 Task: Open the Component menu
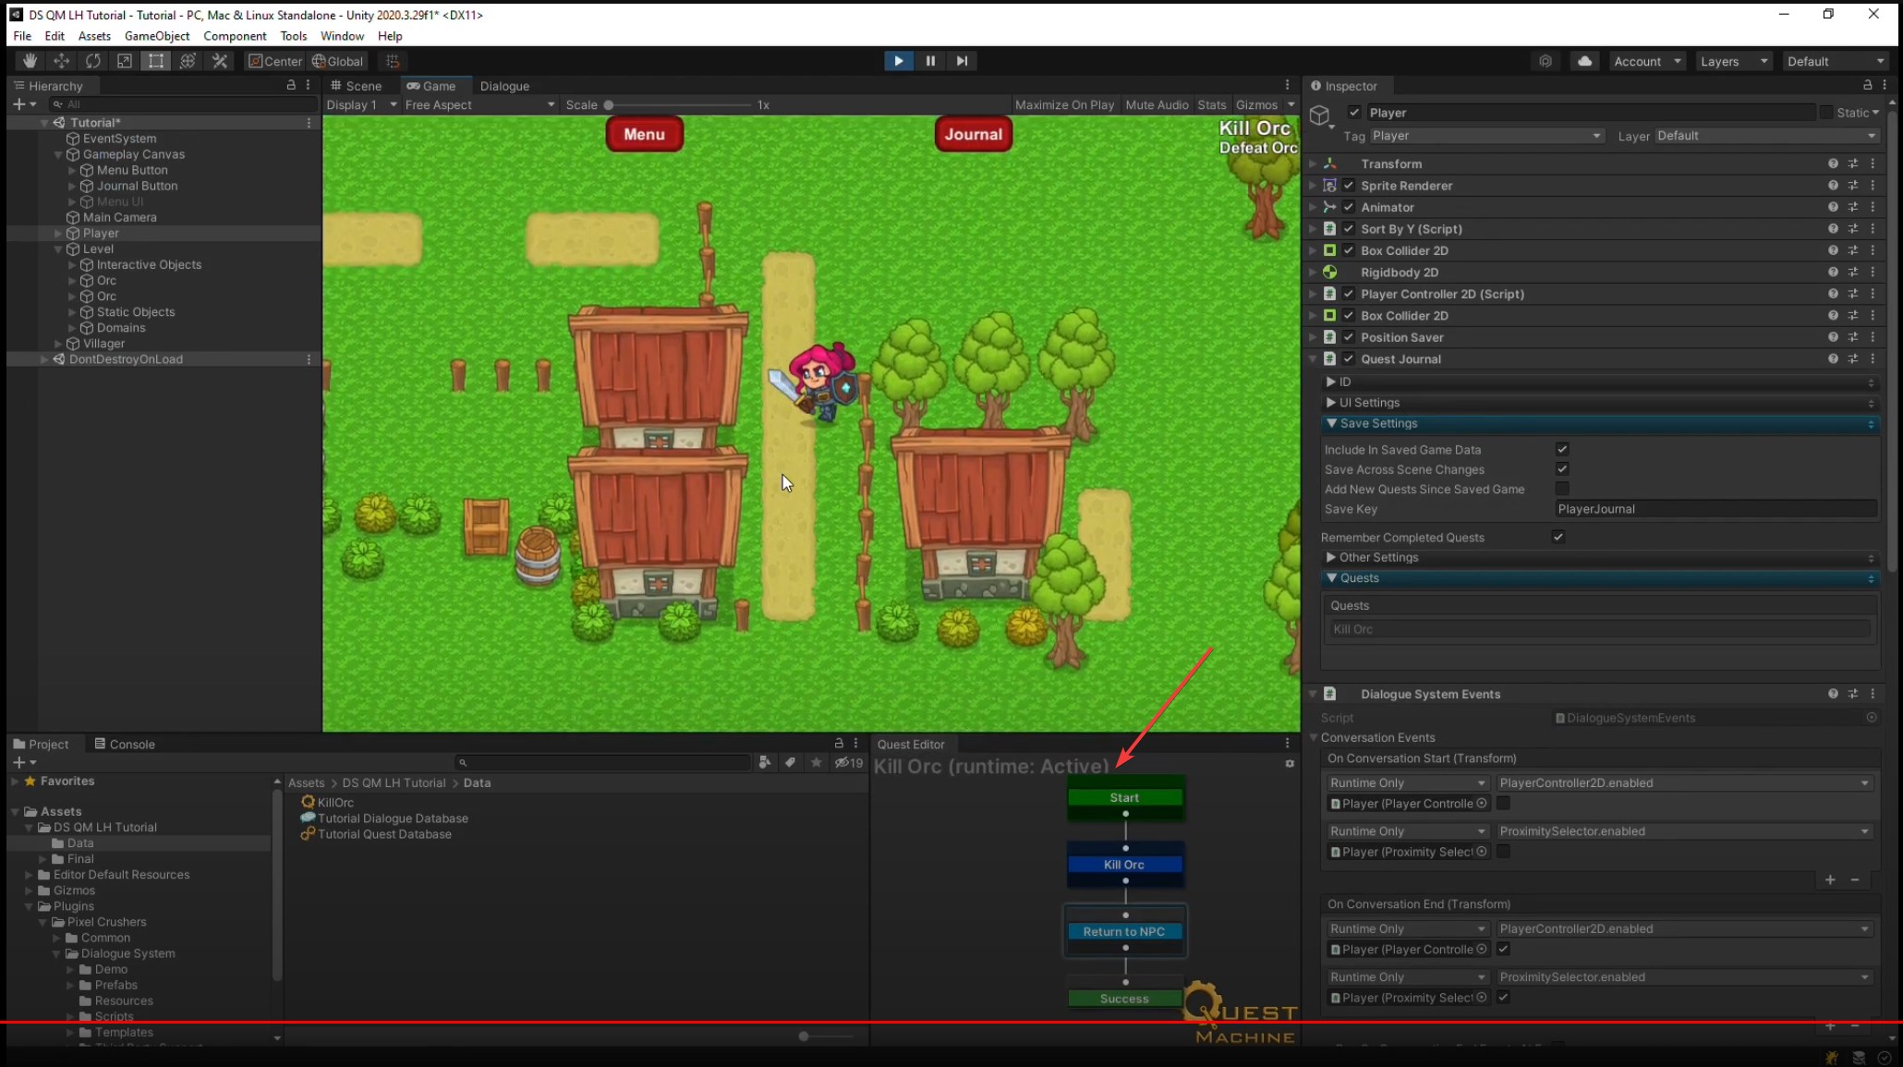(235, 36)
